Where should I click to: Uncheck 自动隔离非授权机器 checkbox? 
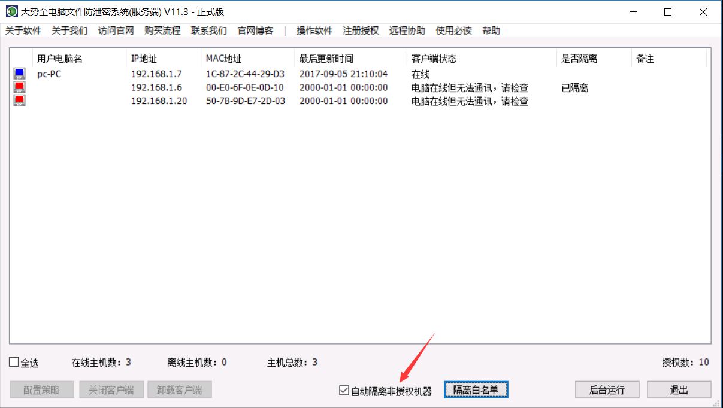[x=344, y=391]
